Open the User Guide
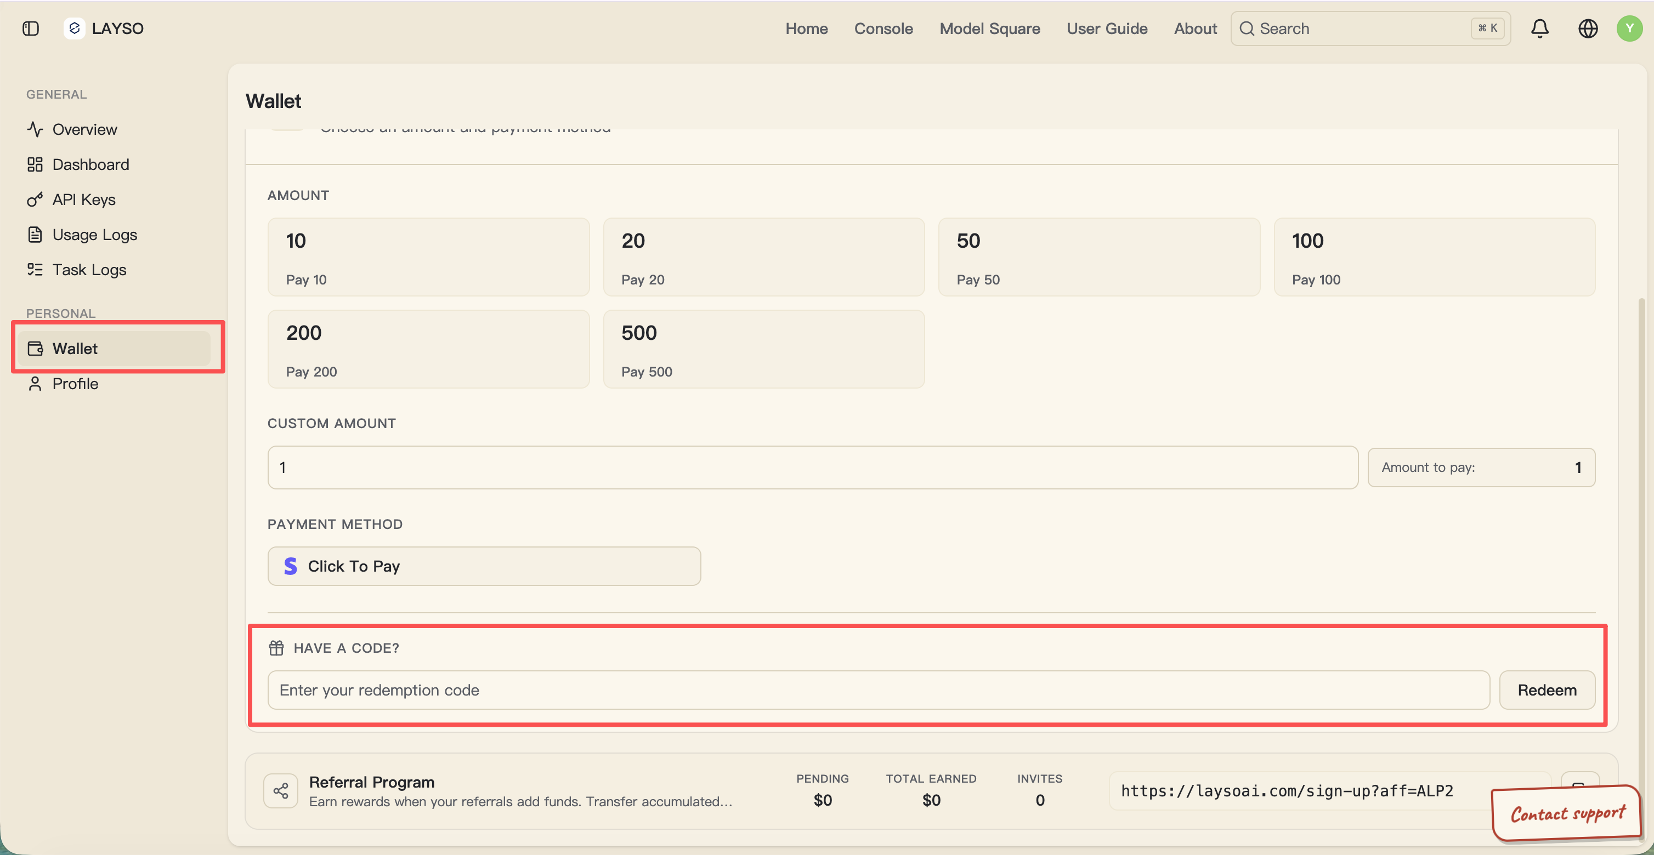This screenshot has height=855, width=1654. (1107, 29)
